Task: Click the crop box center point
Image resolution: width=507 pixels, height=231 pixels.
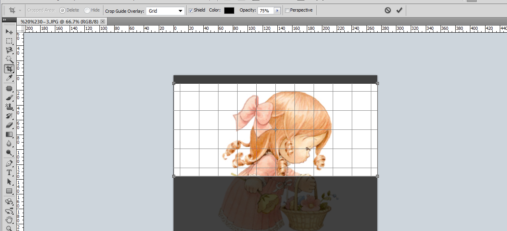Action: pyautogui.click(x=275, y=130)
